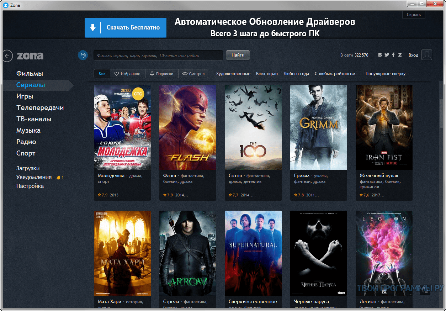Click the user avatar icon next to Вход
This screenshot has height=311, width=446.
coord(427,55)
